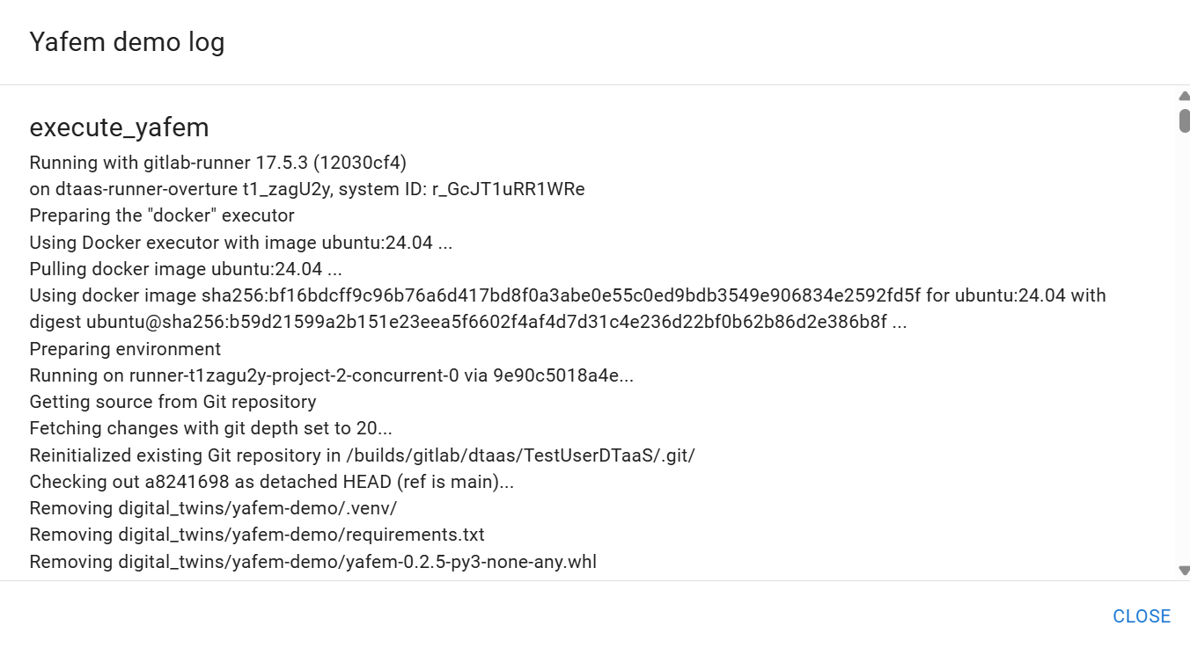Select the yafem-0.2.5-py3-none-any.whl removal line
The height and width of the screenshot is (648, 1190).
pyautogui.click(x=312, y=562)
